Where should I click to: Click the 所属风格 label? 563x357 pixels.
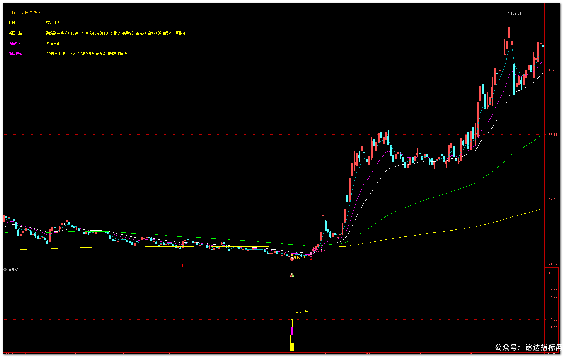[x=16, y=33]
